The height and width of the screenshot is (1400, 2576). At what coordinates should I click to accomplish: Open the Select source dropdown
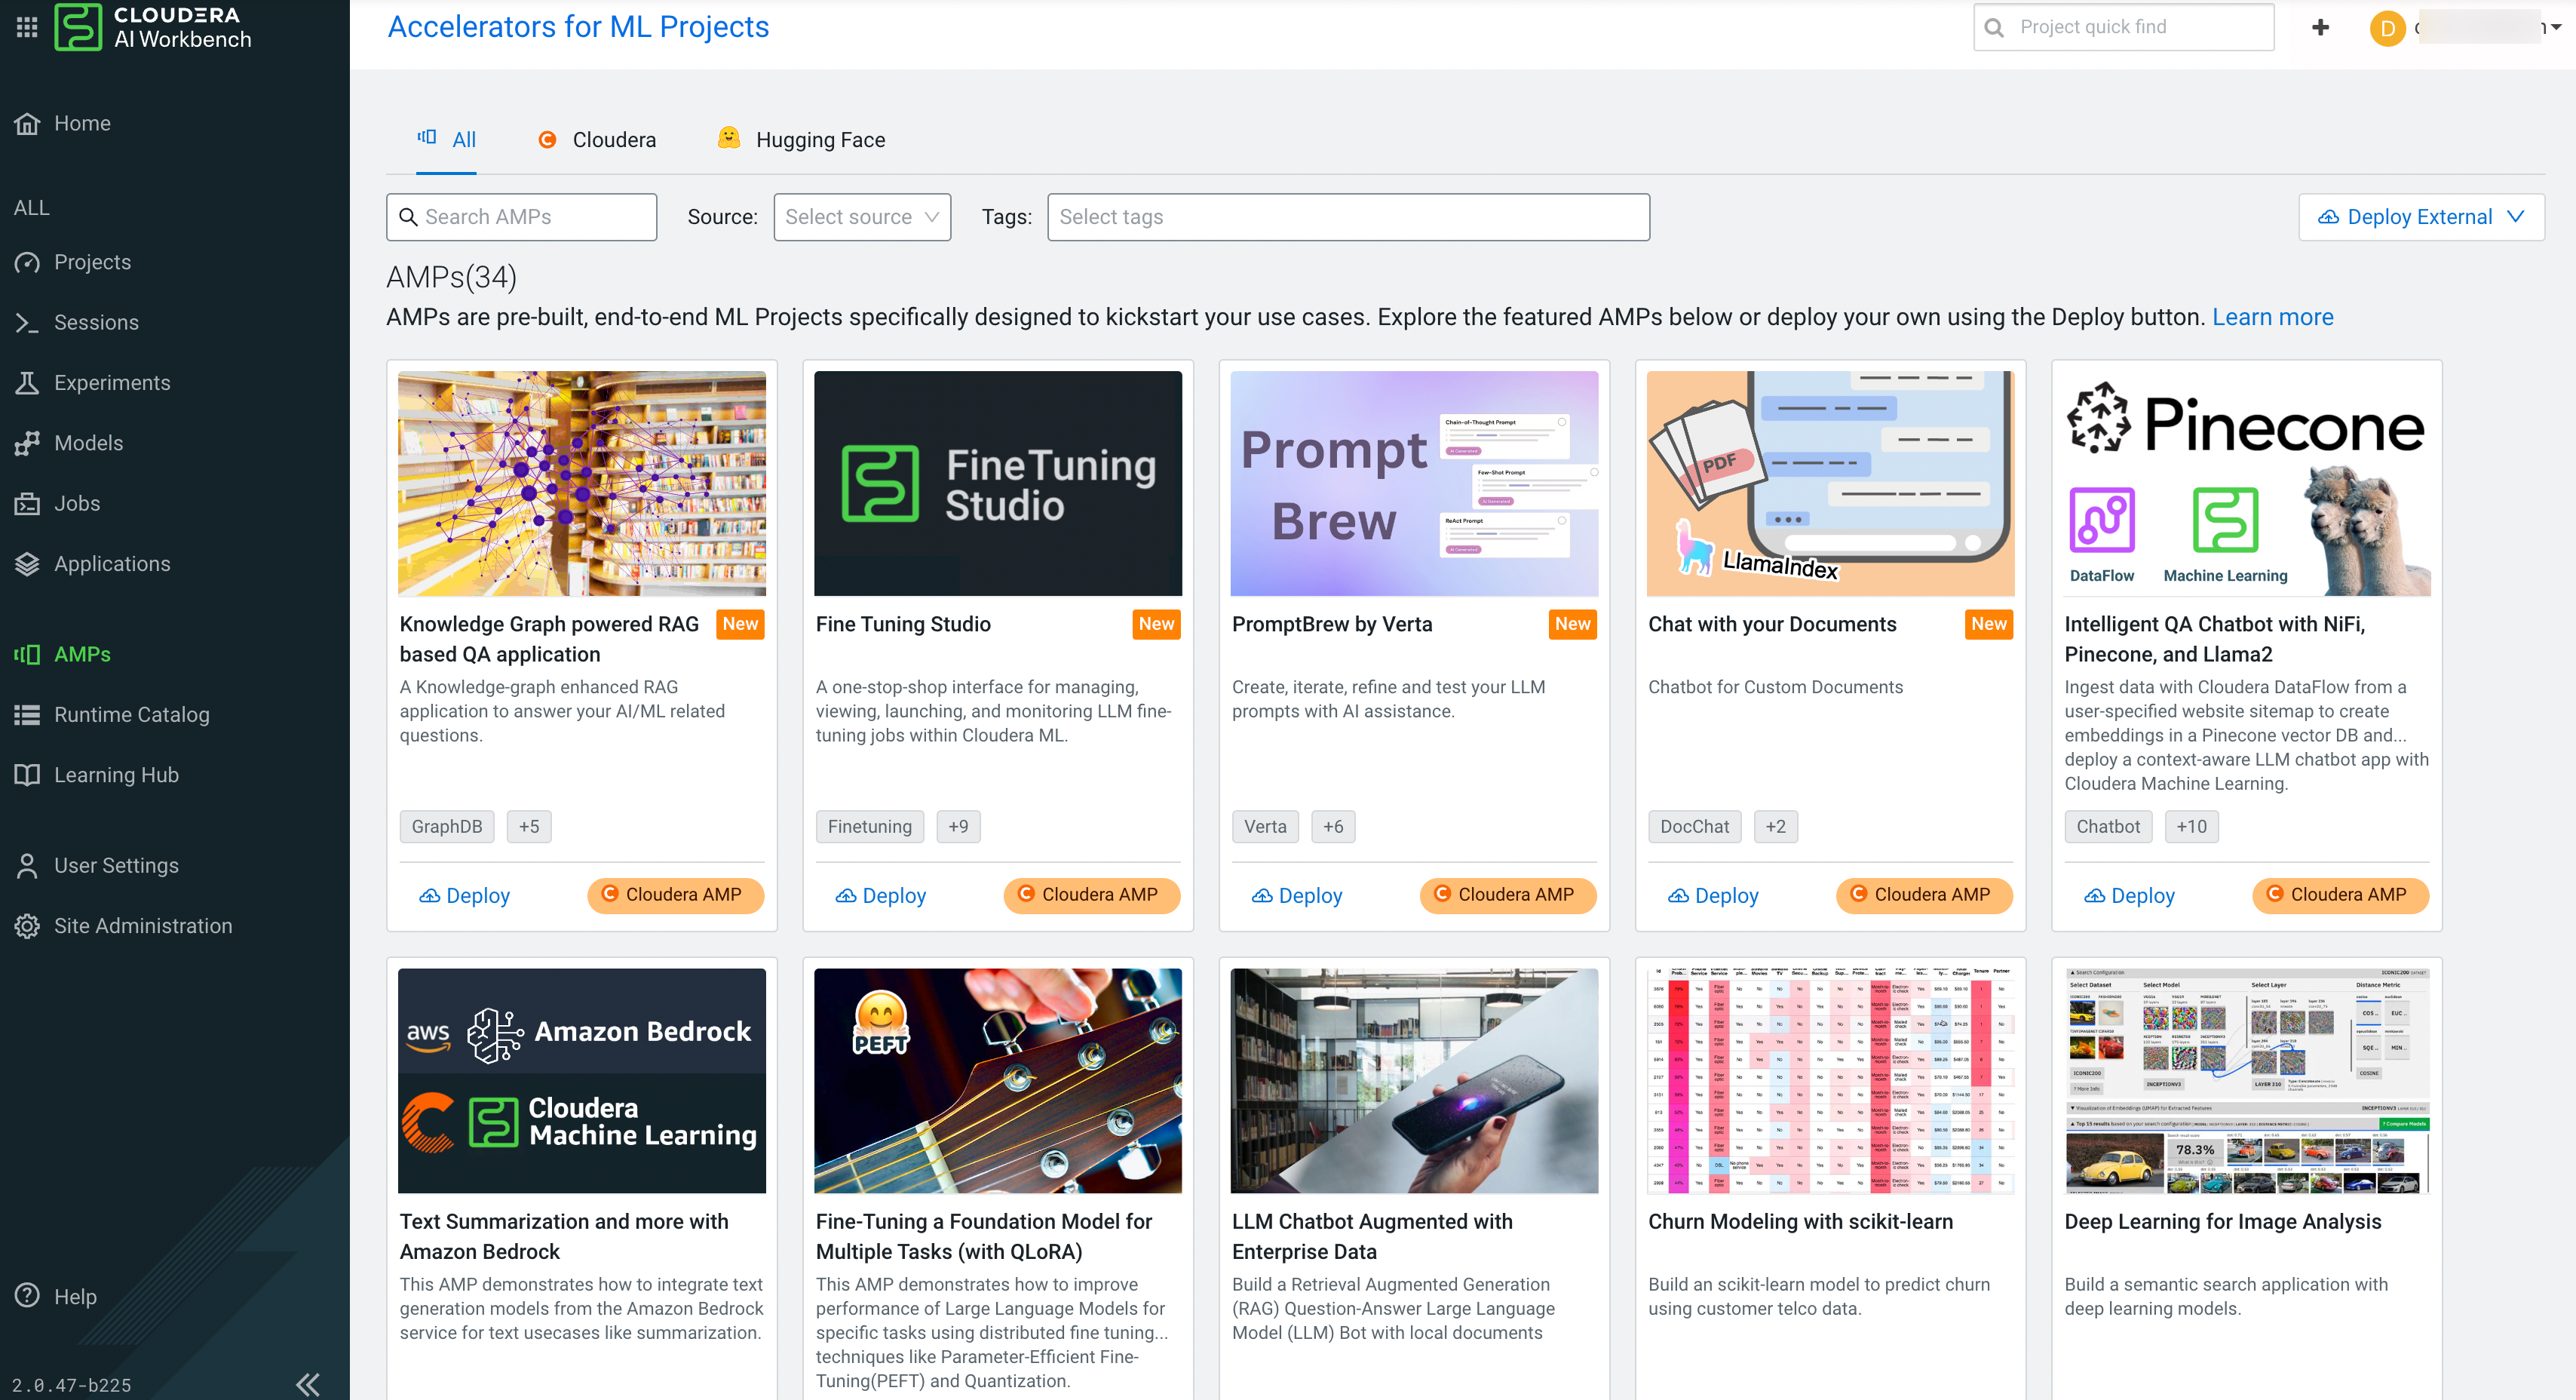tap(861, 217)
